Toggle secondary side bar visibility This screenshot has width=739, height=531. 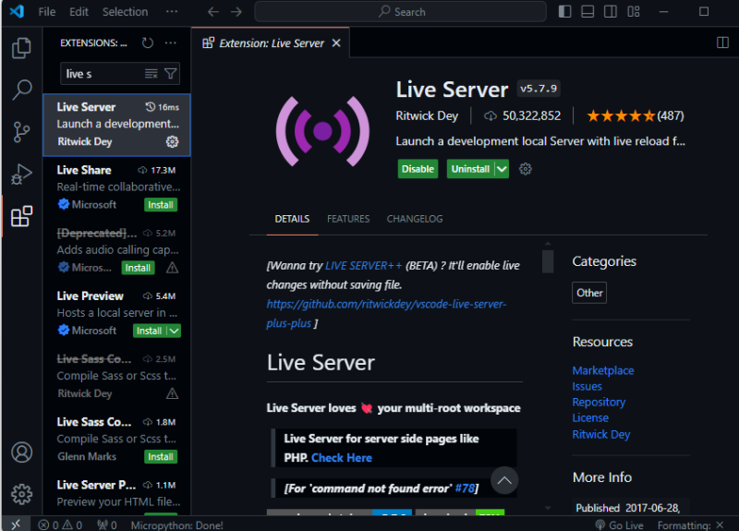coord(611,11)
